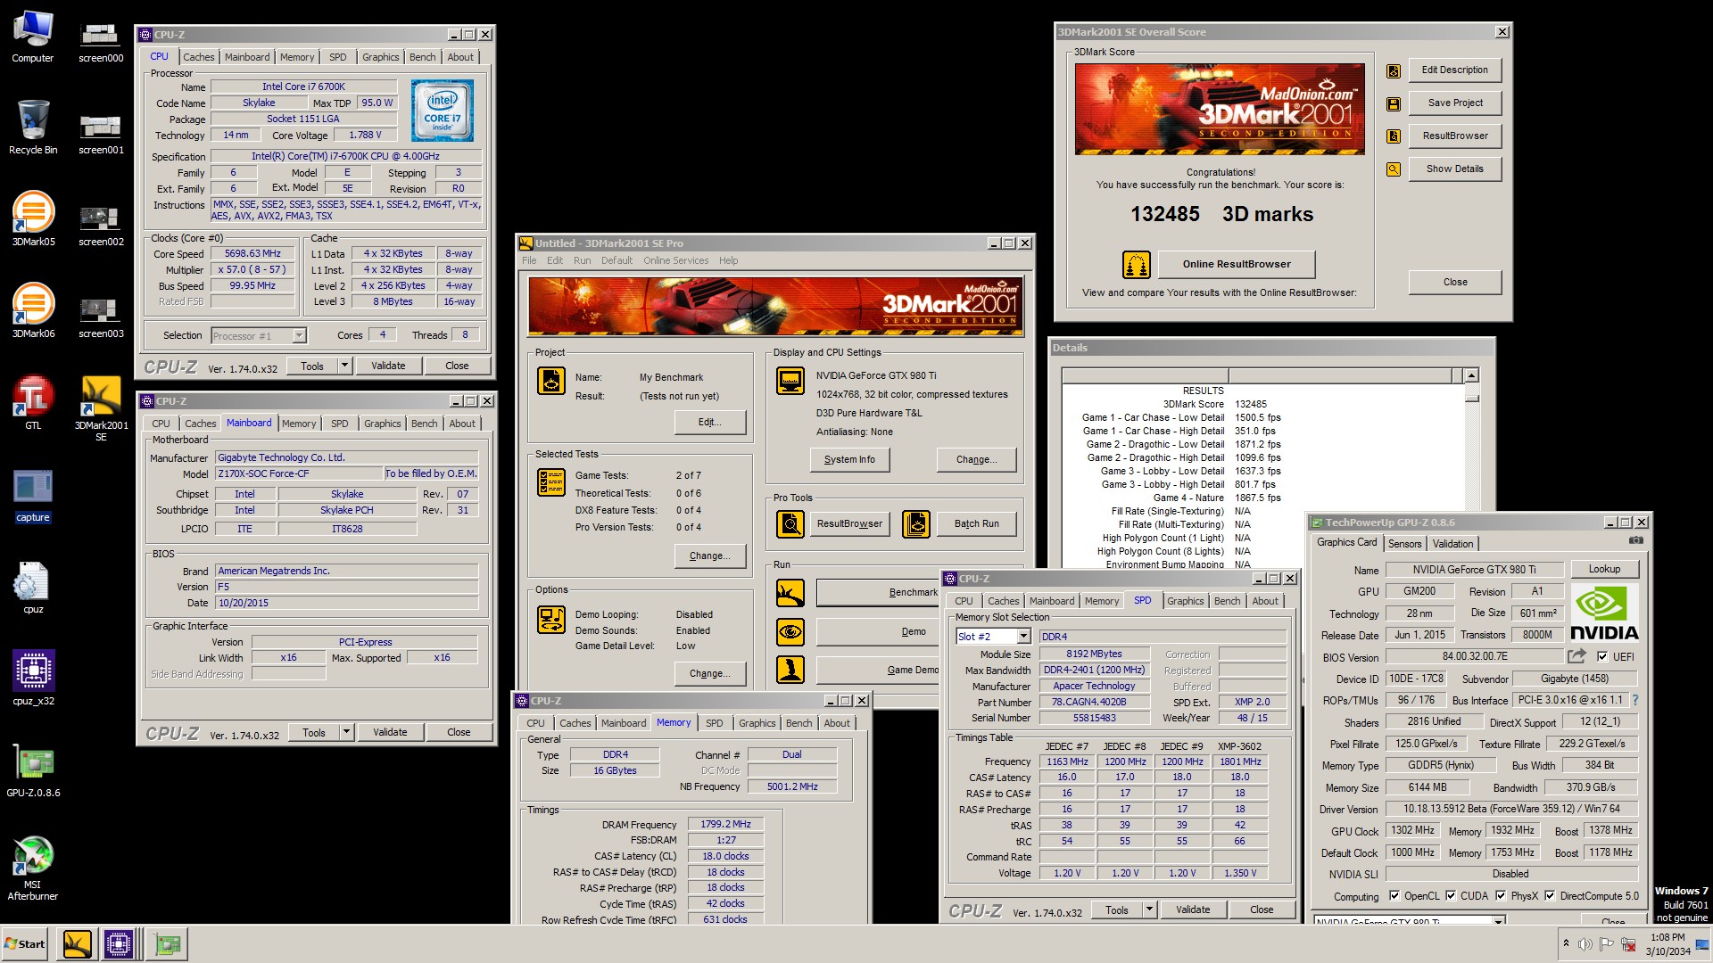Open the Processor #1 selection dropdown
The image size is (1713, 963).
(300, 336)
